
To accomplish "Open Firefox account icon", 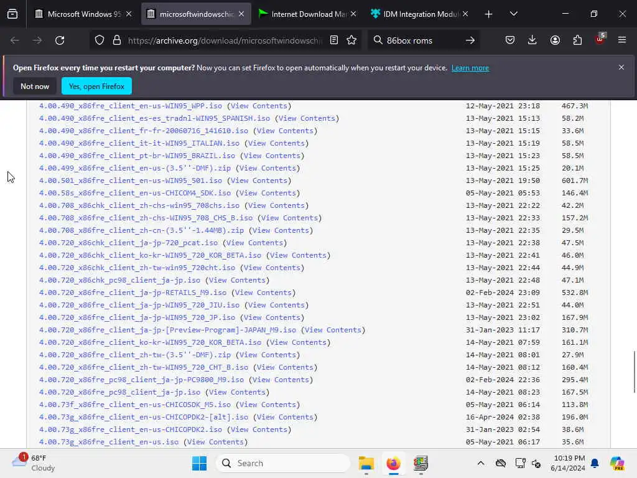I will 555,40.
